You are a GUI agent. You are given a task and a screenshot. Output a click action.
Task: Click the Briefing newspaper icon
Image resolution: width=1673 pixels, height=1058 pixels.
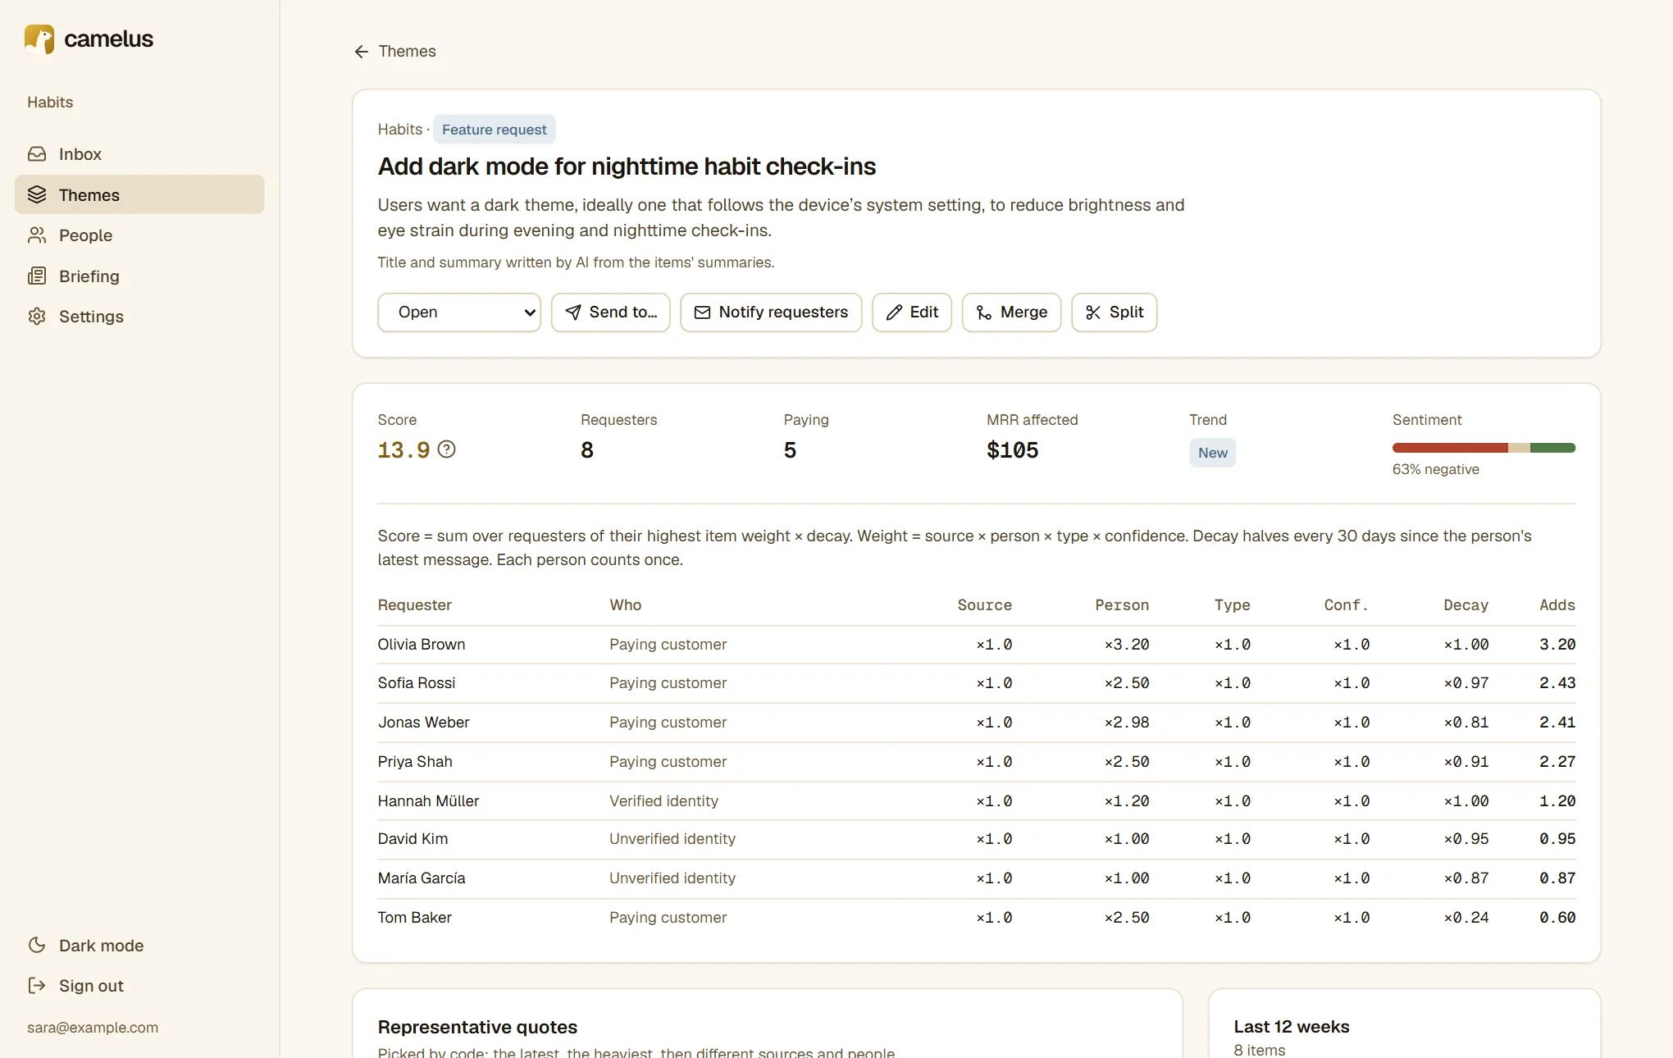pyautogui.click(x=37, y=276)
